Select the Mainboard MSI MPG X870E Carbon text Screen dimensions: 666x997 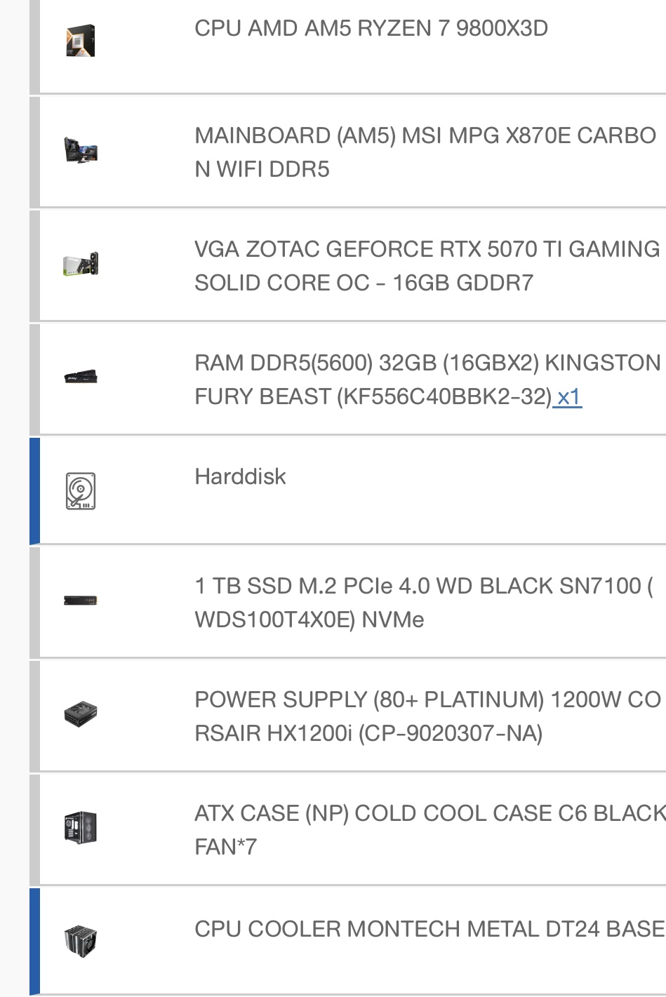tap(425, 152)
